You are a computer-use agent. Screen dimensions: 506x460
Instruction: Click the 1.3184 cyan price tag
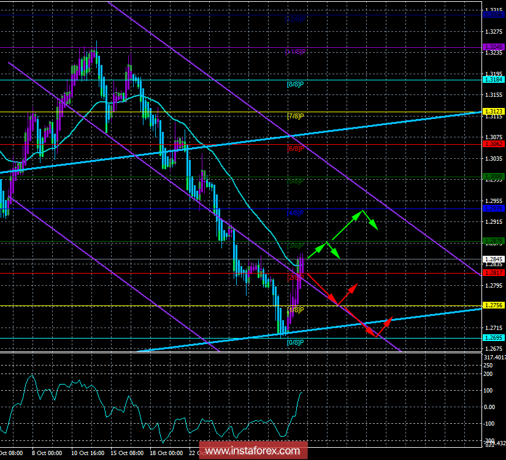[x=493, y=79]
